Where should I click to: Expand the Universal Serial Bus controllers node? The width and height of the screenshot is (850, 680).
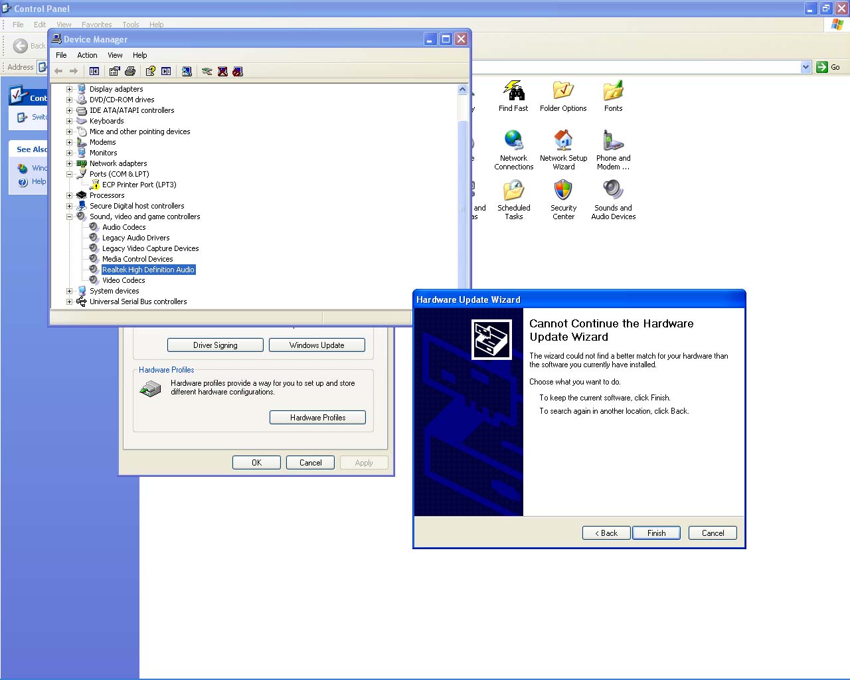pos(69,301)
